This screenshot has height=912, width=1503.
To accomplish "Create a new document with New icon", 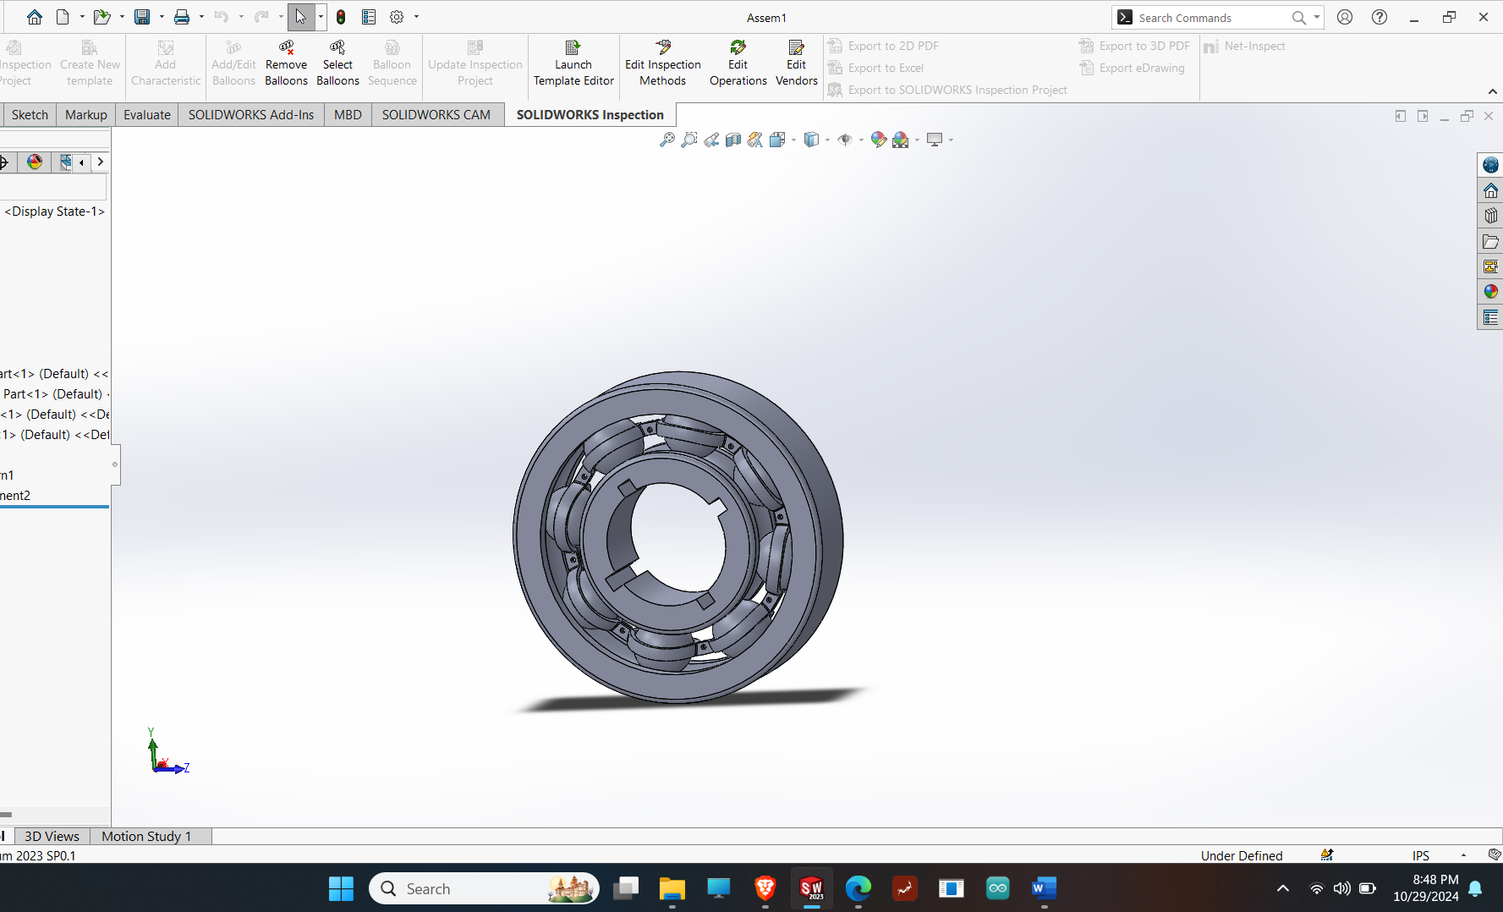I will pos(63,17).
